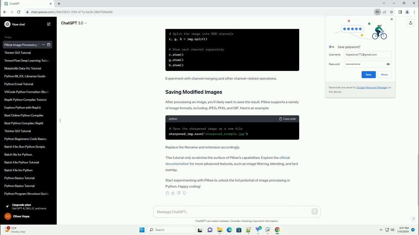
Task: Open the ChatGPT 3.5 model dropdown
Action: point(74,23)
